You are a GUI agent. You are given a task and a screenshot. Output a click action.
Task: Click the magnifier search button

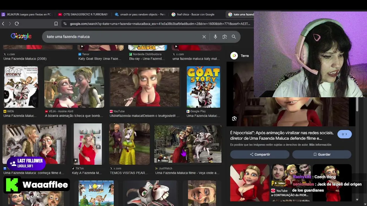point(234,37)
